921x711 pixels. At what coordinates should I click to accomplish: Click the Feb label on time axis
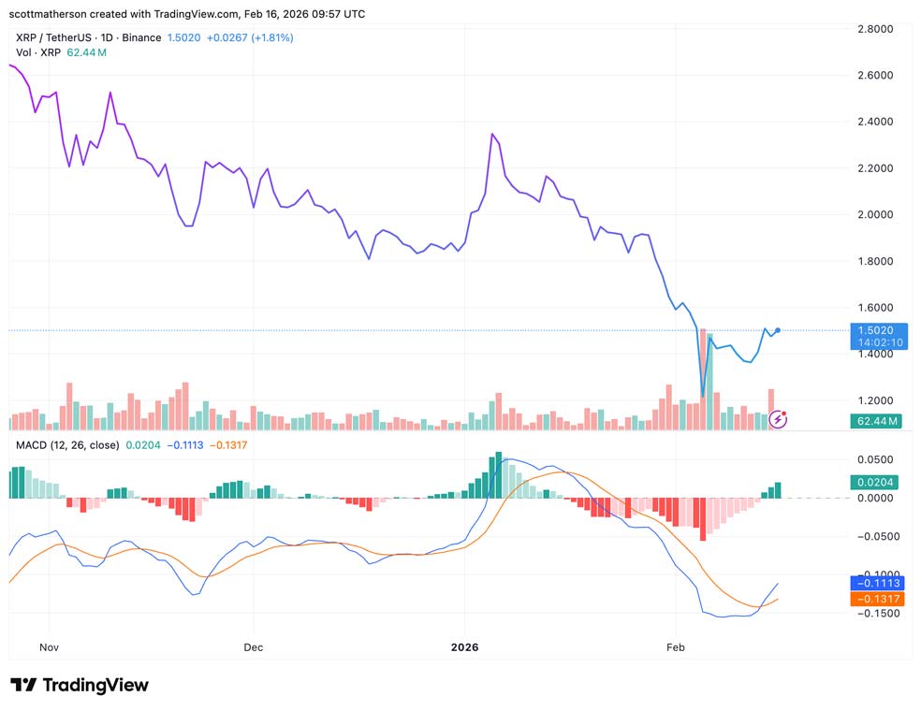[674, 646]
